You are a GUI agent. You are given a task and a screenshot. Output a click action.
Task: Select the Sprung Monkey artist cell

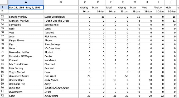coord(26,17)
